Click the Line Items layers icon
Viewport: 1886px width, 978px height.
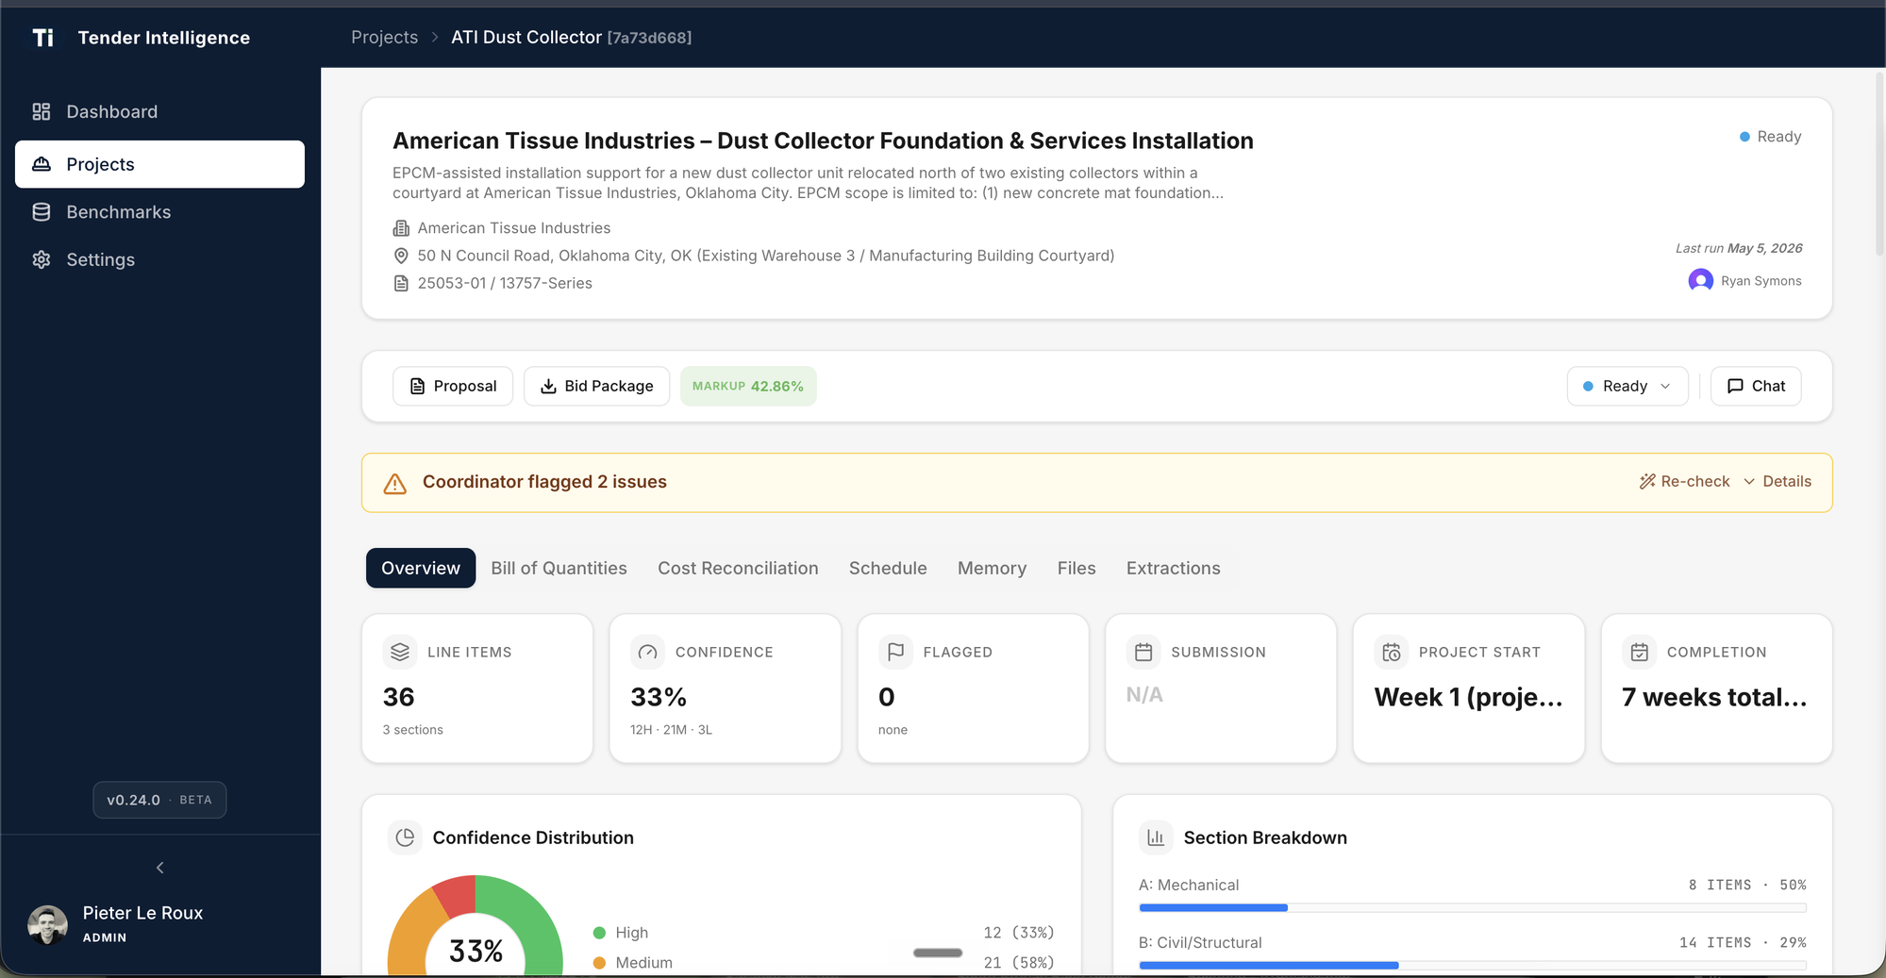click(400, 652)
